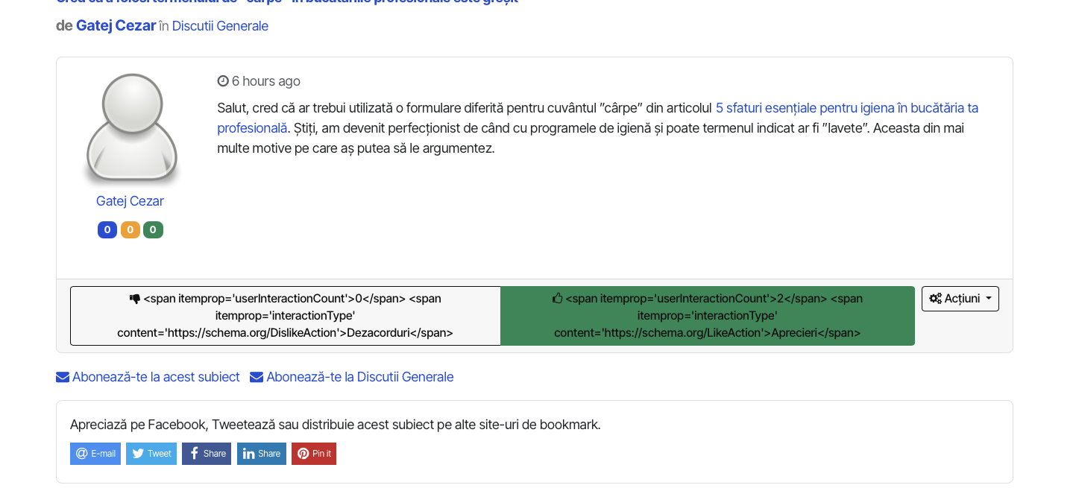Click the gears icon on the Acțiuni button
The width and height of the screenshot is (1076, 488).
point(935,299)
